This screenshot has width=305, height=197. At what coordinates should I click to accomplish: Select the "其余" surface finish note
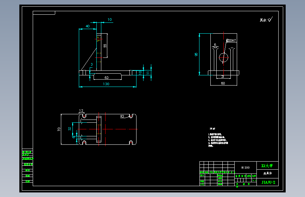(x=263, y=20)
